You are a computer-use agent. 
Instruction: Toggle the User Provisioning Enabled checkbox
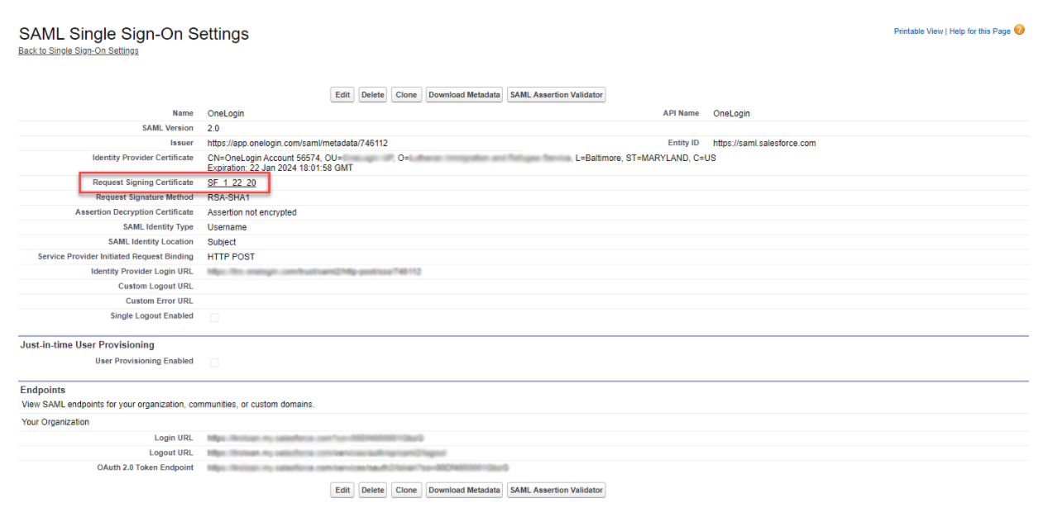214,363
